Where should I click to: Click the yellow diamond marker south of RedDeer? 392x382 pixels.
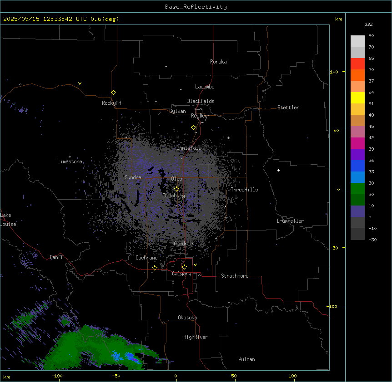[x=193, y=127]
